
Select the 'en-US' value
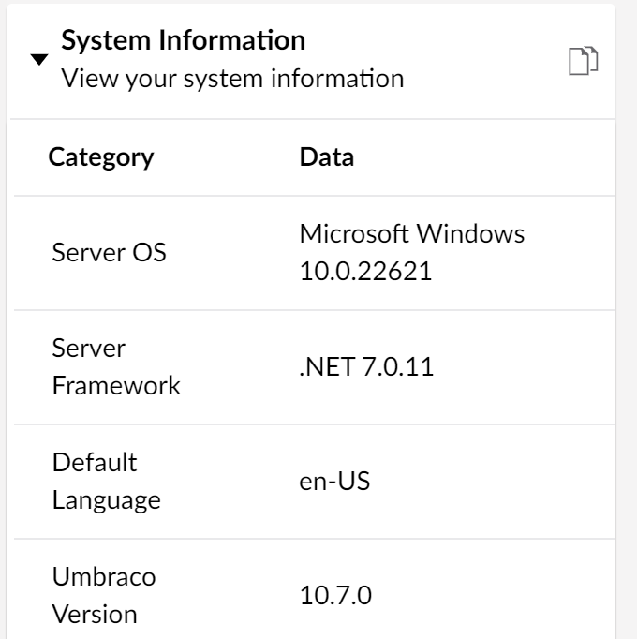point(334,482)
